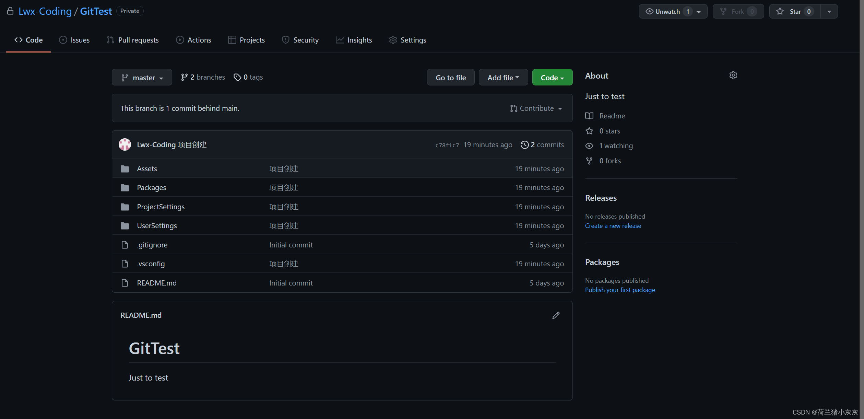The height and width of the screenshot is (419, 864).
Task: Open the Settings tab
Action: pos(407,40)
